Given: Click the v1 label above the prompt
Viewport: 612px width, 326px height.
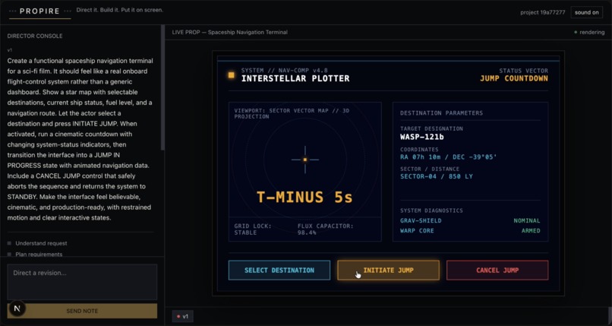Looking at the screenshot, I should point(9,50).
